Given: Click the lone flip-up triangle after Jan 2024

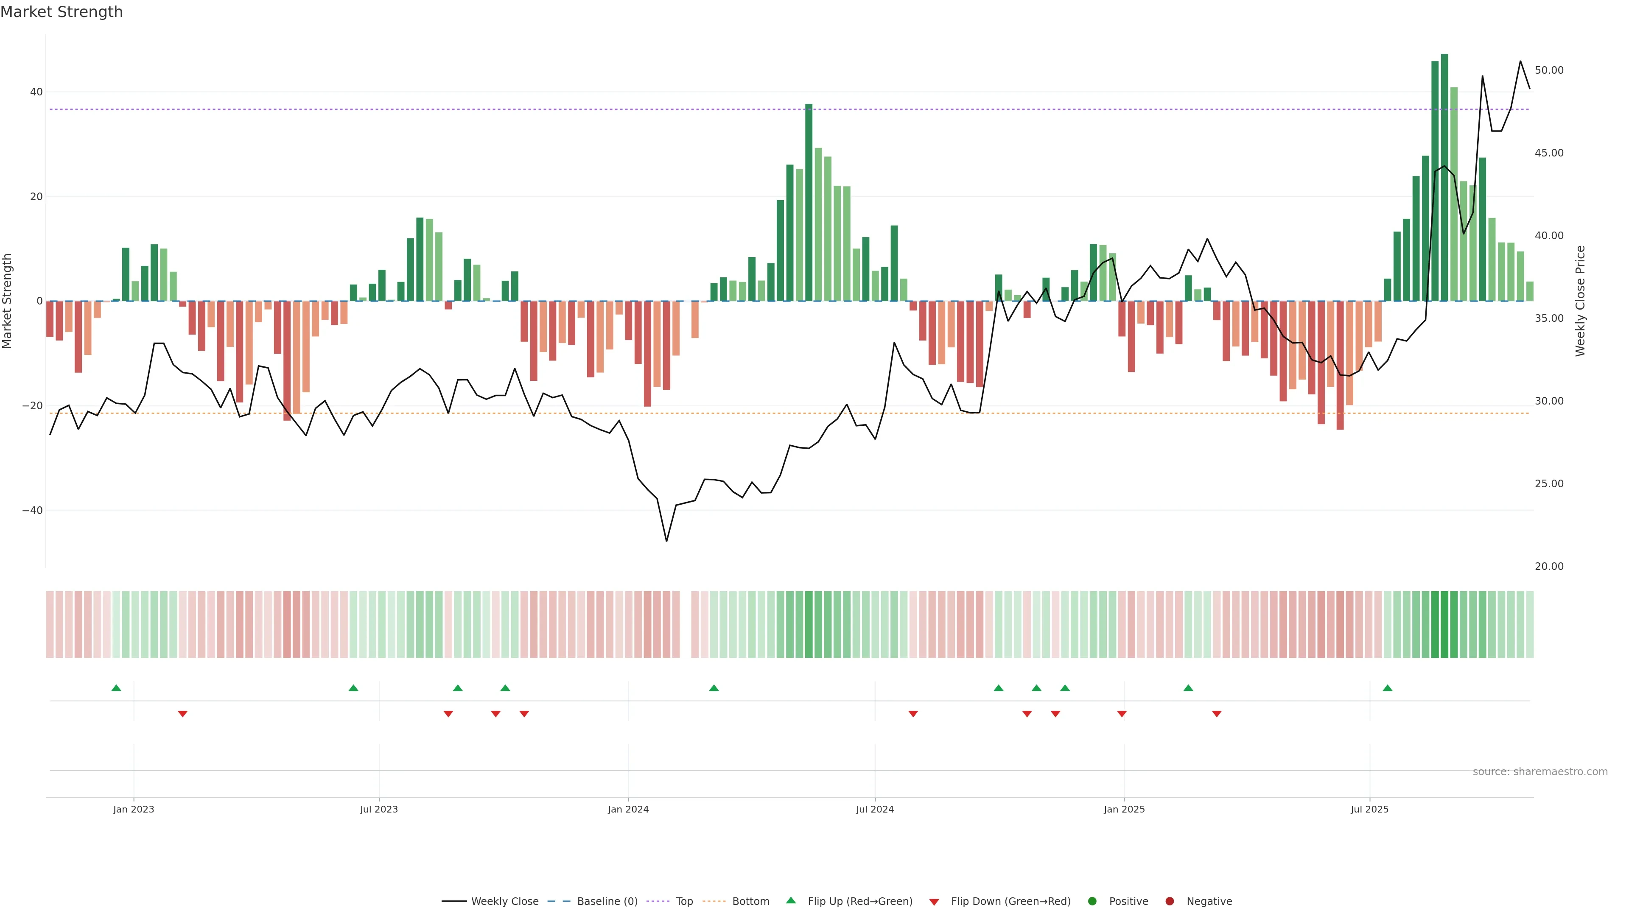Looking at the screenshot, I should [714, 688].
